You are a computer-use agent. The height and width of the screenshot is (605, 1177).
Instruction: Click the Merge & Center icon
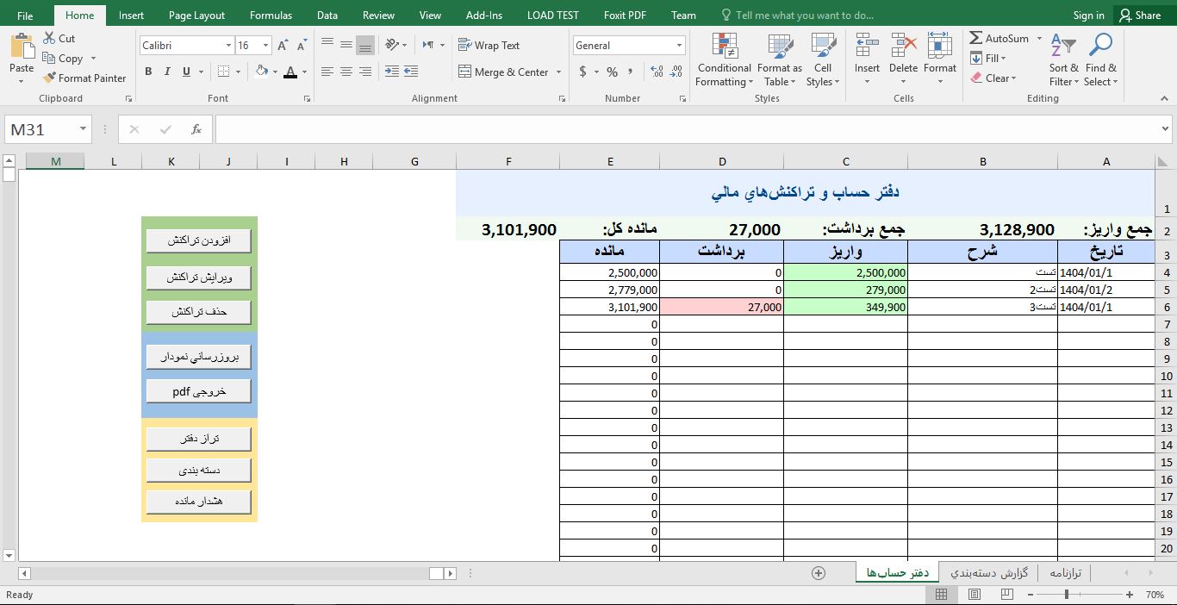(x=465, y=72)
